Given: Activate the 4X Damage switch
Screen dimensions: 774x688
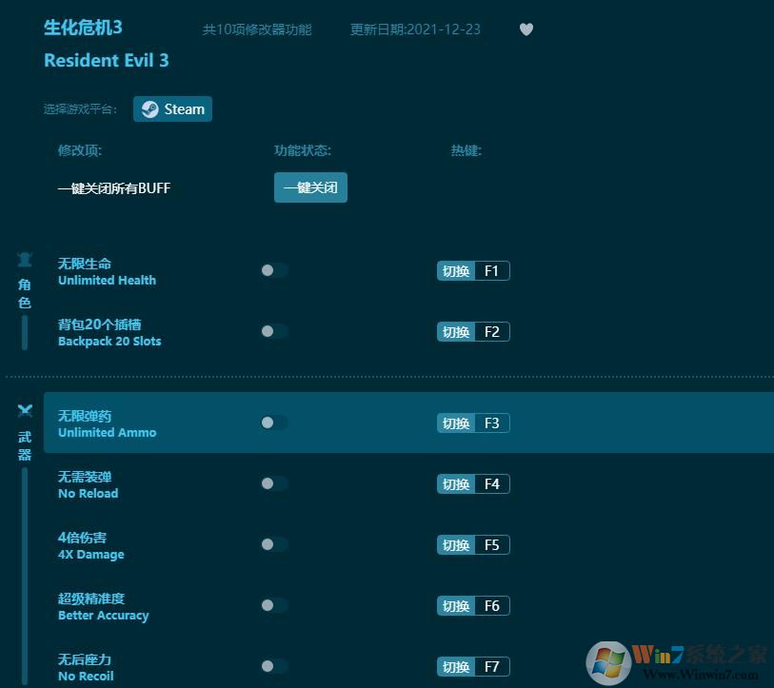Looking at the screenshot, I should [274, 544].
